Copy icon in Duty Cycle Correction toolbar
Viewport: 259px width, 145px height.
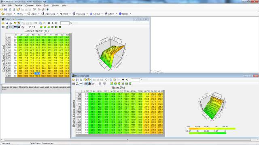40,23
